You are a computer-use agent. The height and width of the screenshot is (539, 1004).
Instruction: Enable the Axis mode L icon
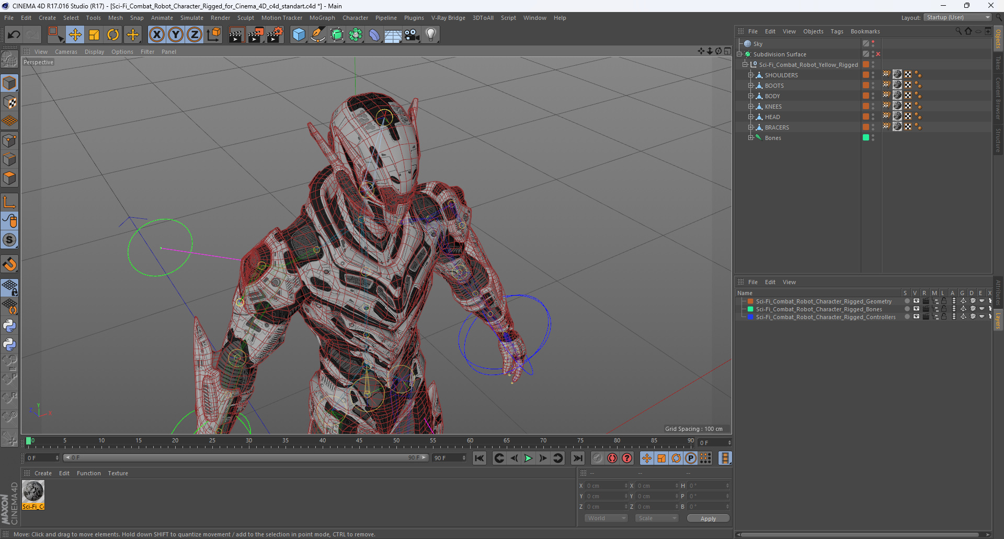[9, 202]
